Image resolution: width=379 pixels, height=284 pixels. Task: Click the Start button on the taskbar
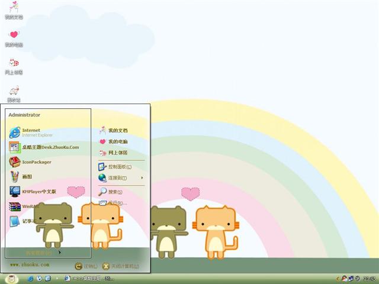(11, 279)
